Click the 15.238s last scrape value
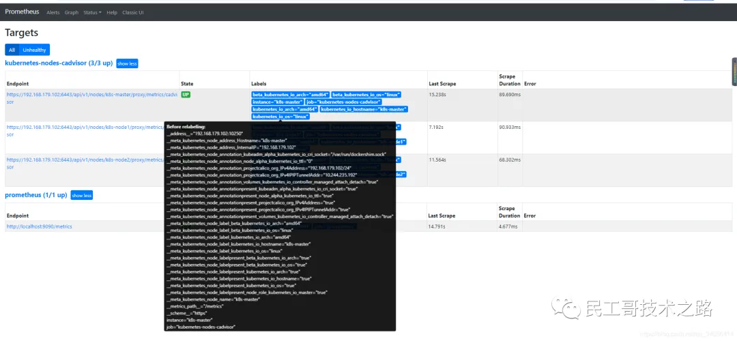 pos(437,94)
